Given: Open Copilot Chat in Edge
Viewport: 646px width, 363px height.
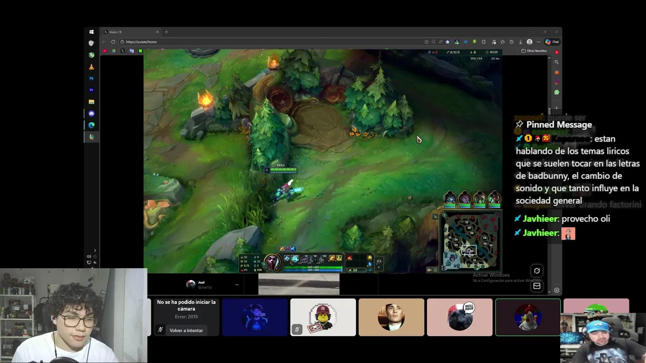Looking at the screenshot, I should click(x=552, y=42).
